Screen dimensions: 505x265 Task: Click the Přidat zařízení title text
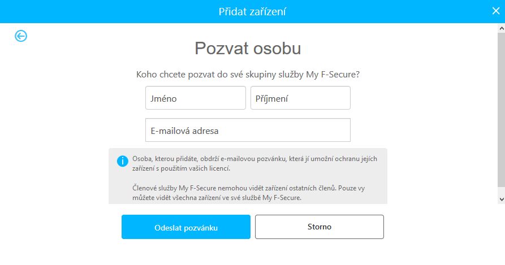252,11
